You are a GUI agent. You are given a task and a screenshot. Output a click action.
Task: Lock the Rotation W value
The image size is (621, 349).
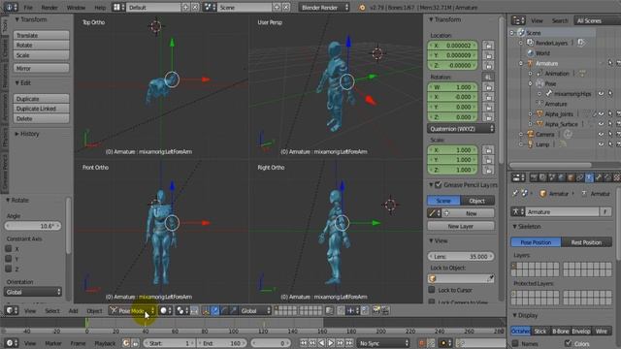[488, 87]
